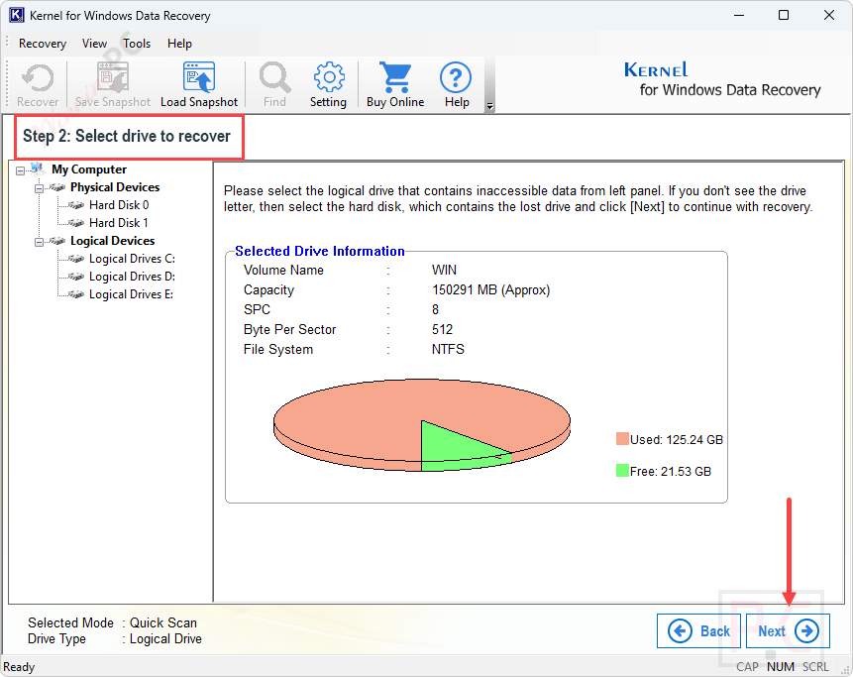Click the Logical Drives D: drive icon
Viewport: 853px width, 677px height.
76,277
